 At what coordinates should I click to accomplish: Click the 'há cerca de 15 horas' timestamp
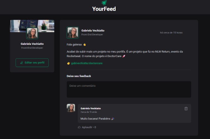pos(171,33)
